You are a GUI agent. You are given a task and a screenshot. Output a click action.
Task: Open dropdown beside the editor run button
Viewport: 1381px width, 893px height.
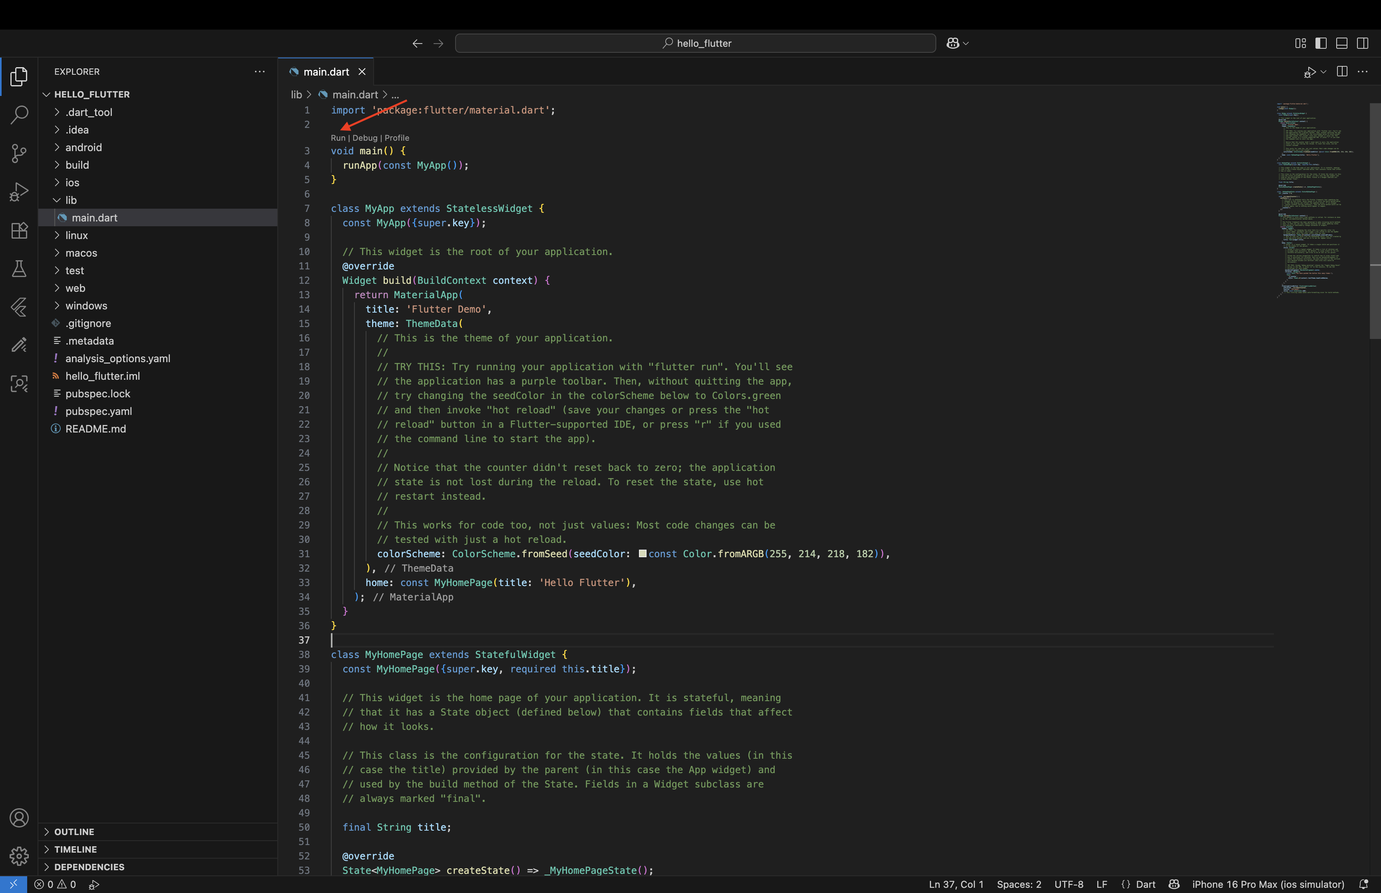tap(1323, 72)
